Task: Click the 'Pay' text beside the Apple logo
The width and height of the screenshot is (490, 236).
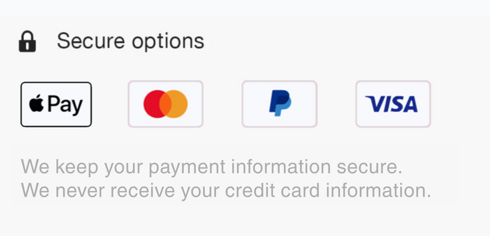Action: click(x=65, y=105)
